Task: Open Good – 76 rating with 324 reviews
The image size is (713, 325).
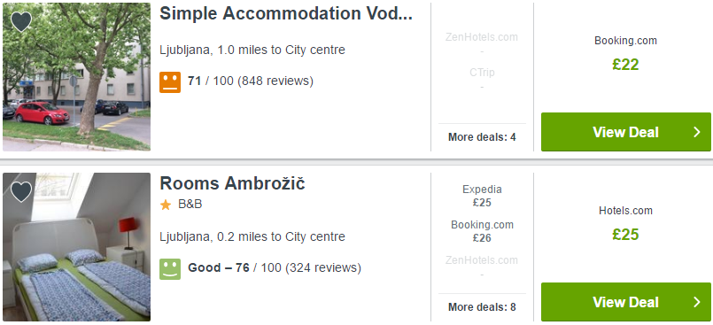Action: 275,268
